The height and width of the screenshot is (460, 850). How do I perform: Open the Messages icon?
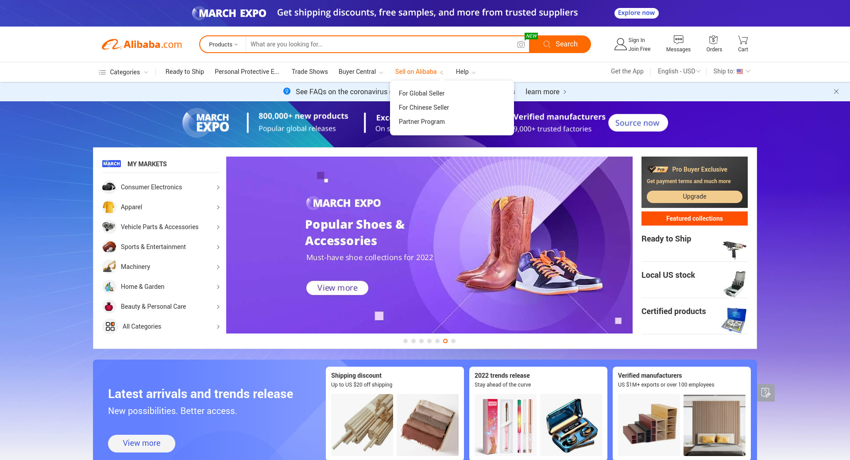coord(678,39)
